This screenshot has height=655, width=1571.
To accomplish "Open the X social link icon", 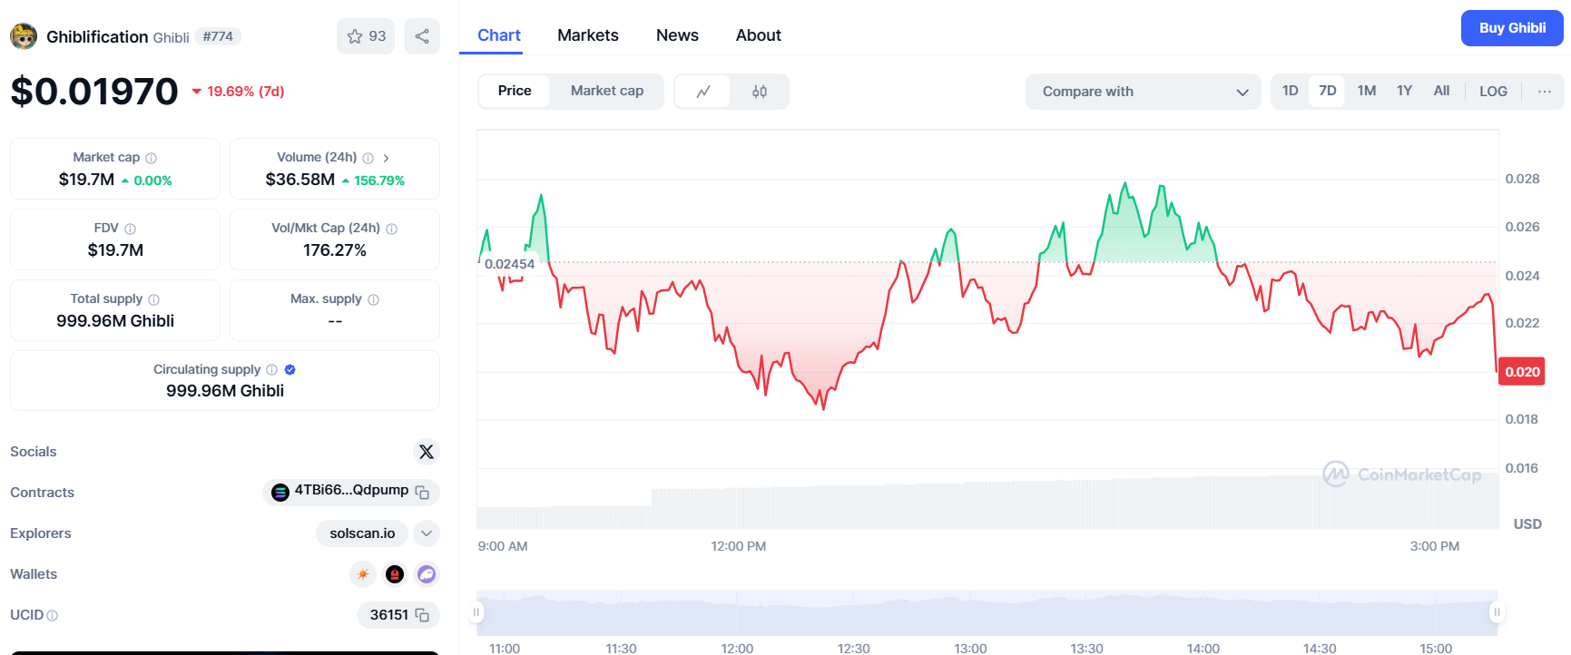I will click(427, 452).
